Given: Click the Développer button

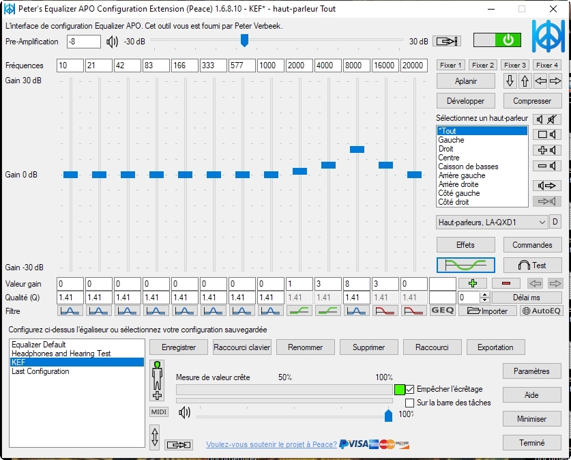Looking at the screenshot, I should coord(466,101).
